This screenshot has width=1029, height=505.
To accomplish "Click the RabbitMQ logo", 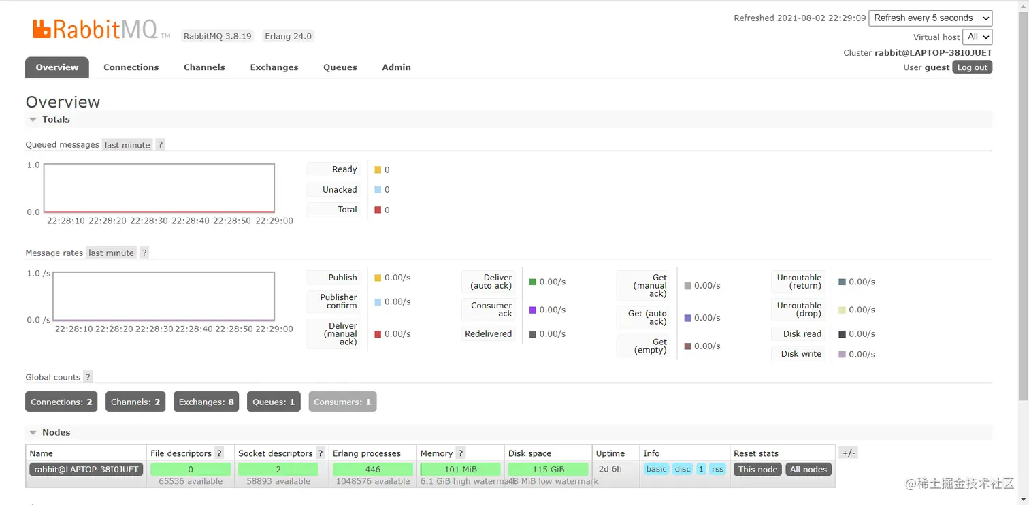I will [101, 29].
